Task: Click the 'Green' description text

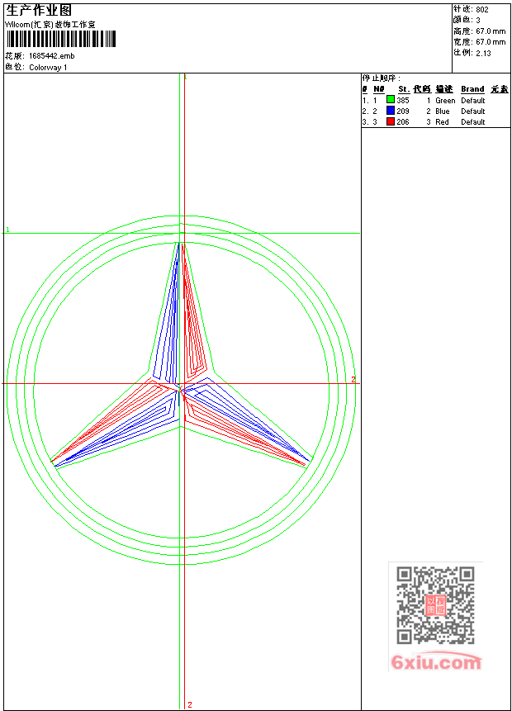Action: [x=445, y=100]
